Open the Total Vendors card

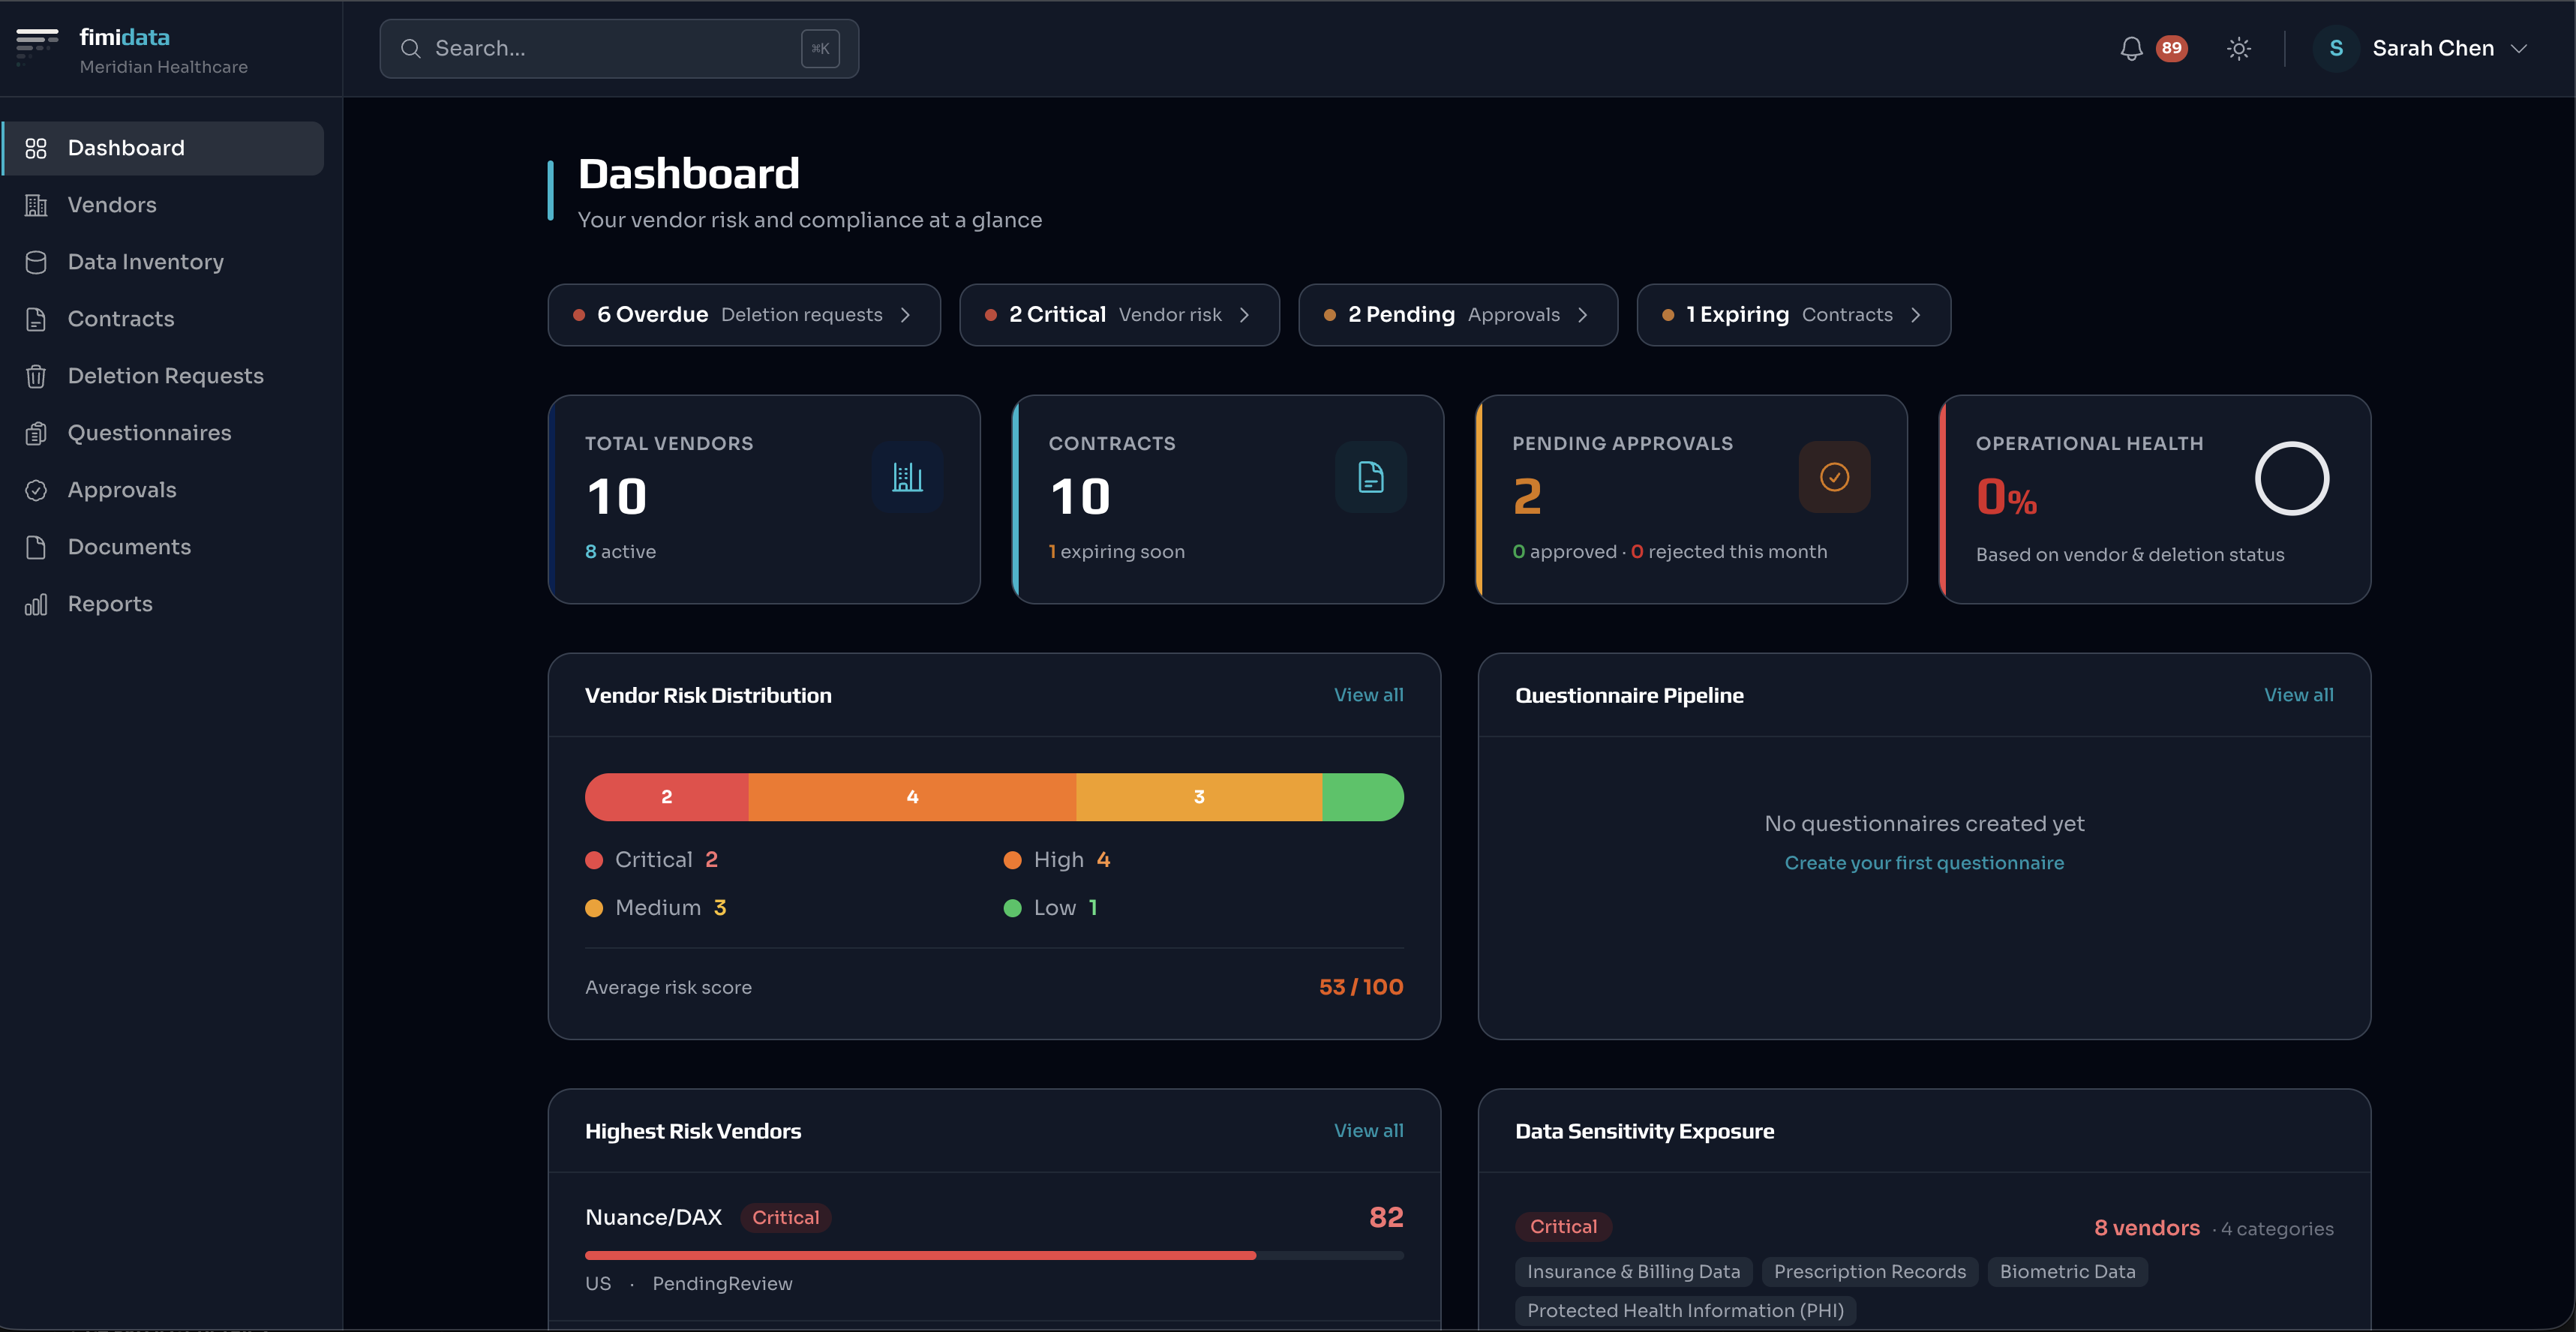tap(764, 499)
